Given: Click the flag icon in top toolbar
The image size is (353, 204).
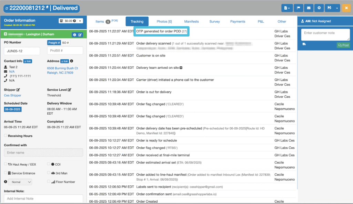Looking at the screenshot, I should 298,8.
